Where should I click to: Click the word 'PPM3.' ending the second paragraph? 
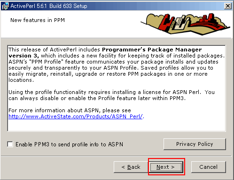(x=178, y=98)
